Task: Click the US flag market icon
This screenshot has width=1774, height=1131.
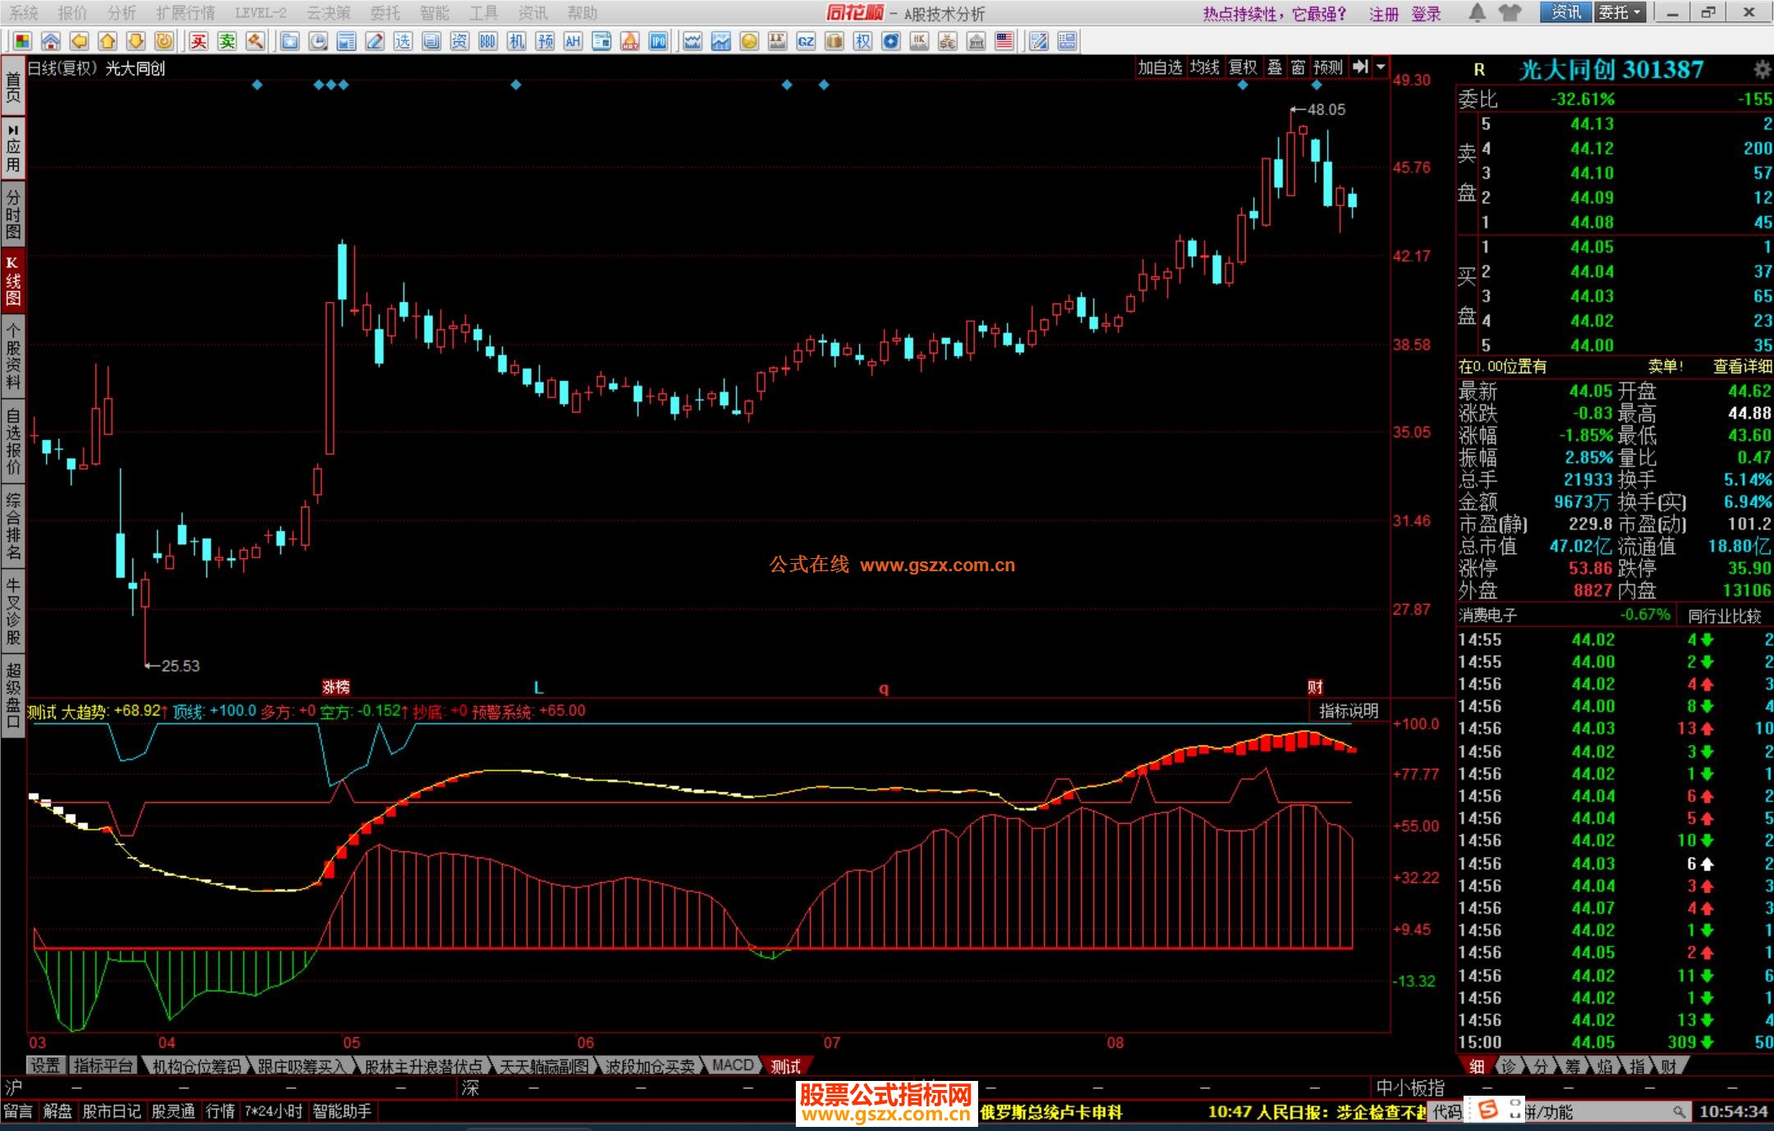Action: tap(1004, 41)
